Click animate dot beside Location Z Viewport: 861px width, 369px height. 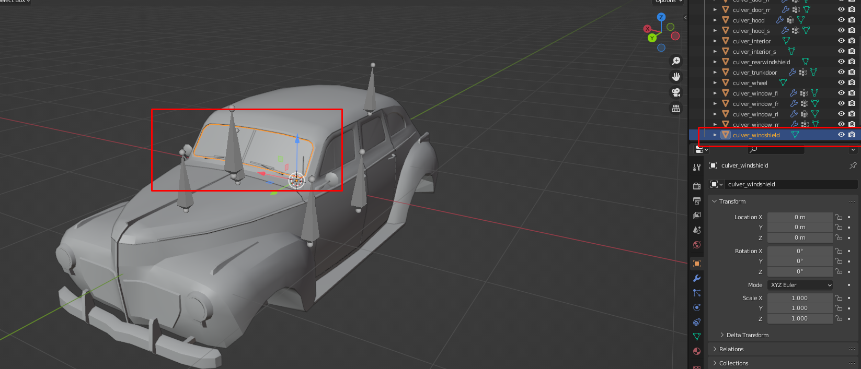coord(849,237)
